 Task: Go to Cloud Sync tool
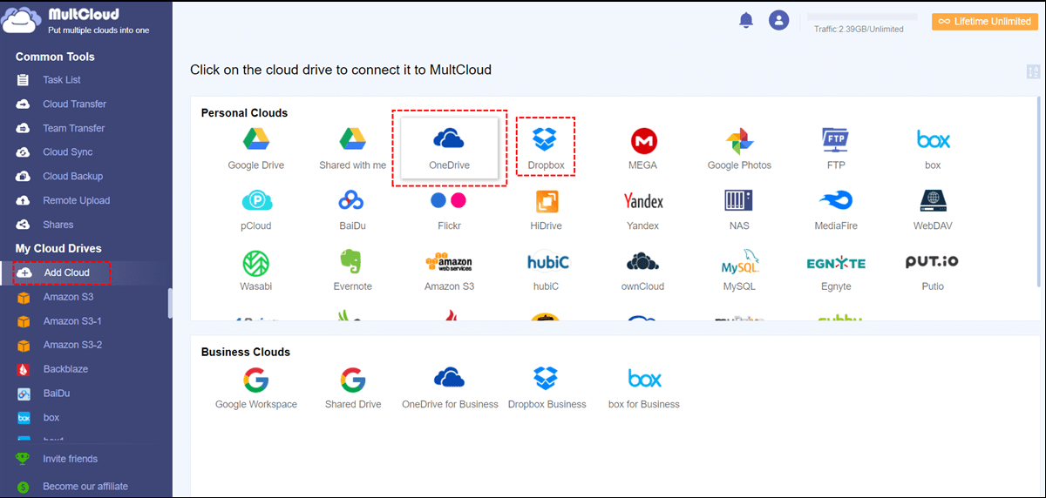click(67, 151)
